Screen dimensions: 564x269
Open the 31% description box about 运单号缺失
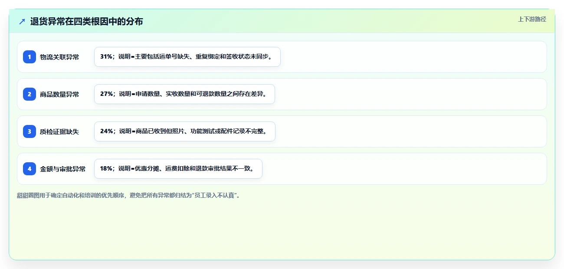(187, 57)
